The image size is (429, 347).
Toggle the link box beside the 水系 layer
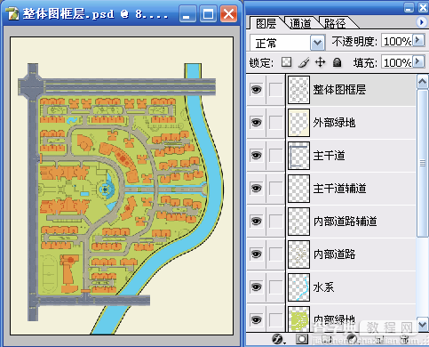pos(276,287)
